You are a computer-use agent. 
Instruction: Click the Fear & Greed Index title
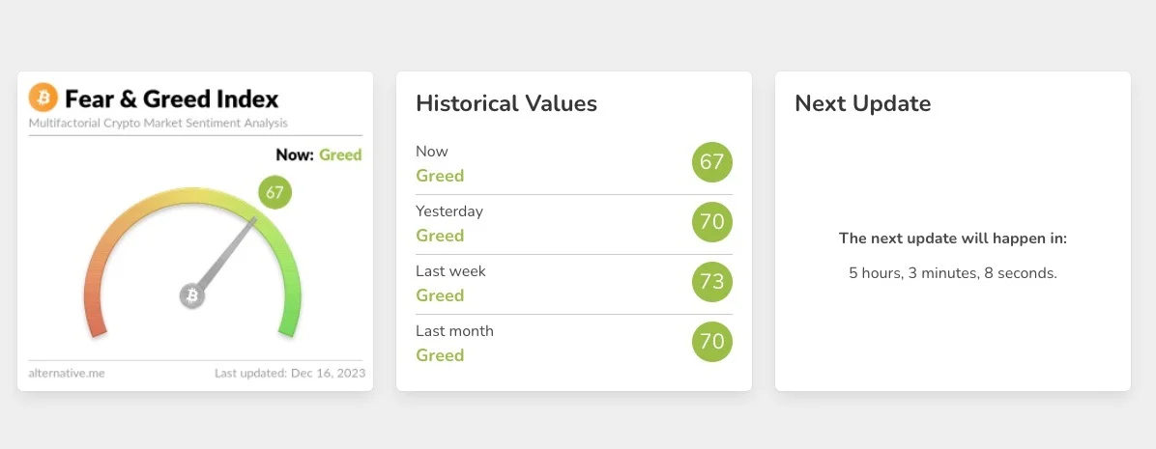(171, 98)
